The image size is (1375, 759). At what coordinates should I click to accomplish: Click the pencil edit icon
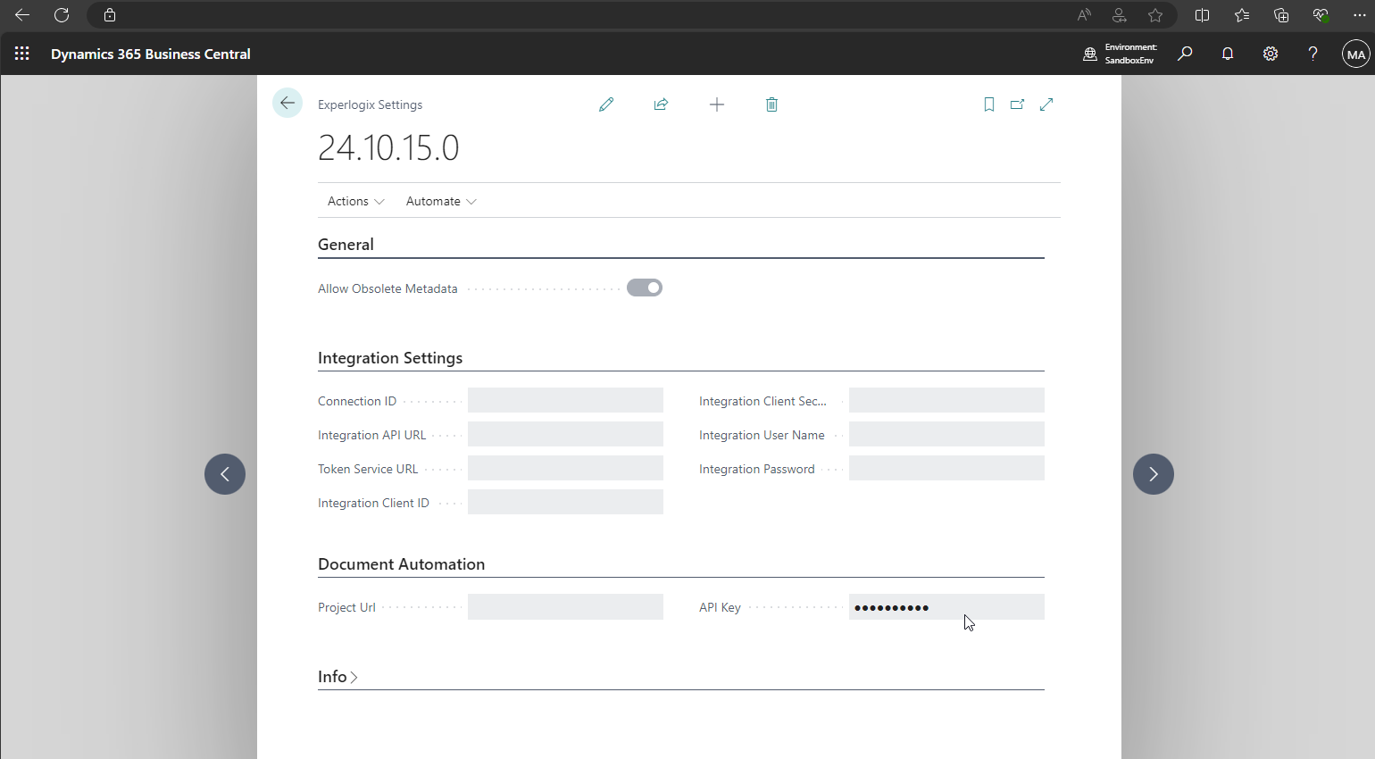point(606,104)
